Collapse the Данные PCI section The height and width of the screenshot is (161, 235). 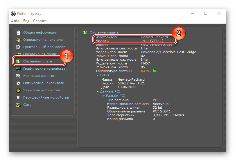pos(98,92)
